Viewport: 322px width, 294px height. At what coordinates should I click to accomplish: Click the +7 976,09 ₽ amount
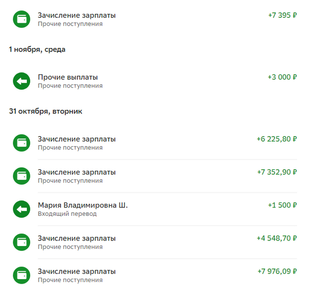pos(277,271)
